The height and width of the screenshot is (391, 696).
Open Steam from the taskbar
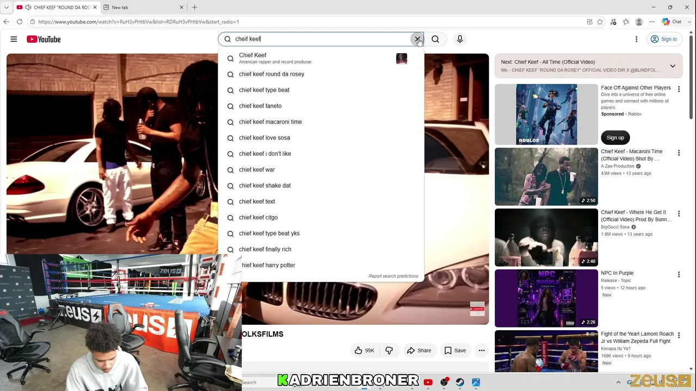[460, 382]
